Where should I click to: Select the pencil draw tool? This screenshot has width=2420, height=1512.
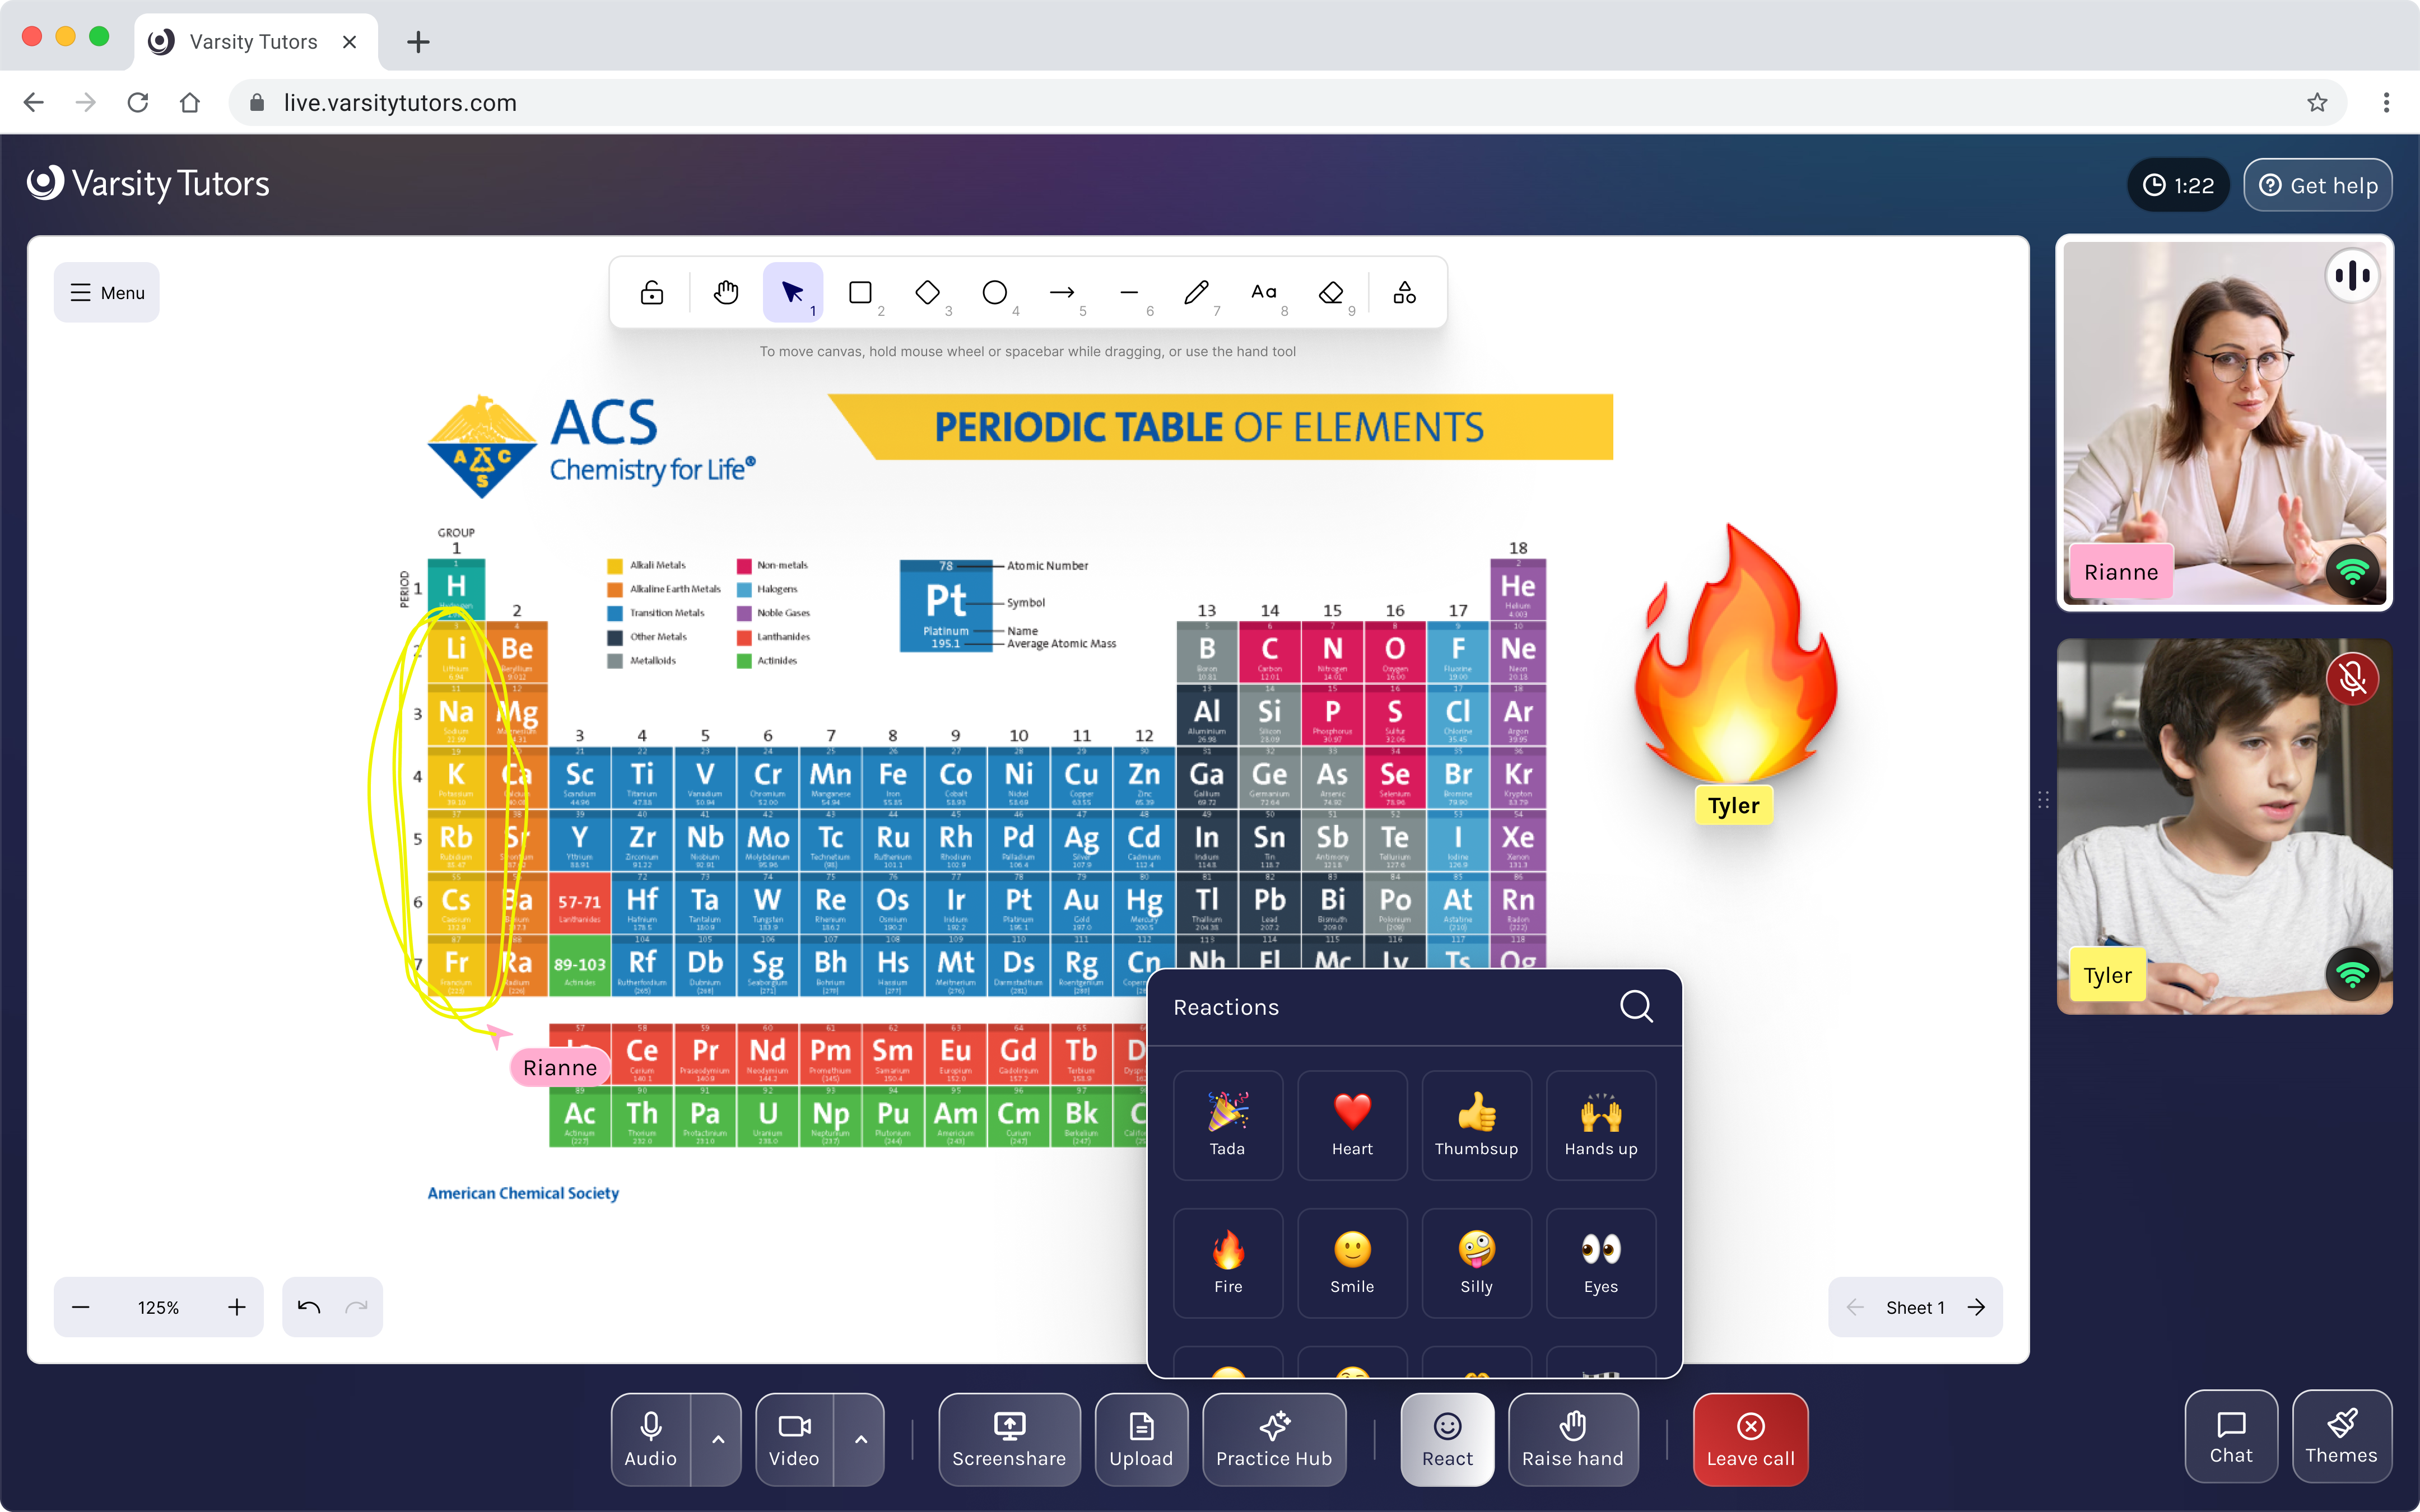tap(1196, 293)
